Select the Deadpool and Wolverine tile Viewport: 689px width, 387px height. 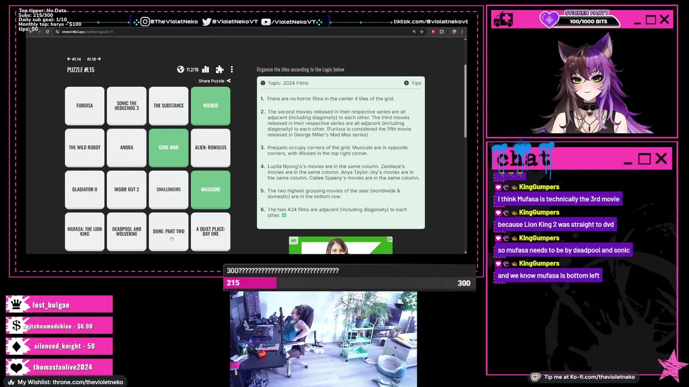click(126, 231)
